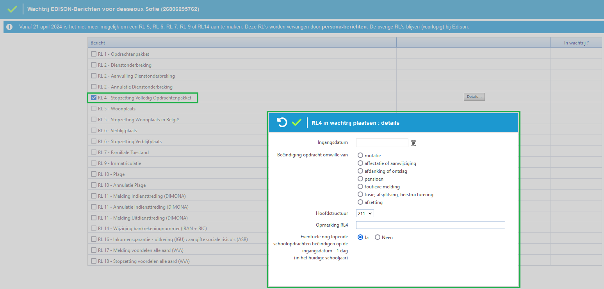
Task: Check RL 2 - Aanvulling Dienstonderbreking
Action: point(94,76)
